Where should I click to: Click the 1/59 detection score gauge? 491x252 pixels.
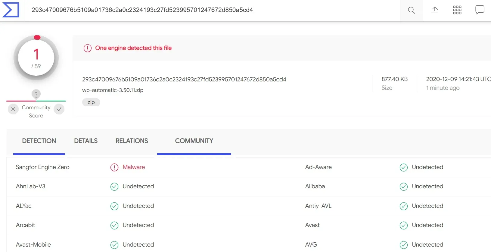pos(36,58)
